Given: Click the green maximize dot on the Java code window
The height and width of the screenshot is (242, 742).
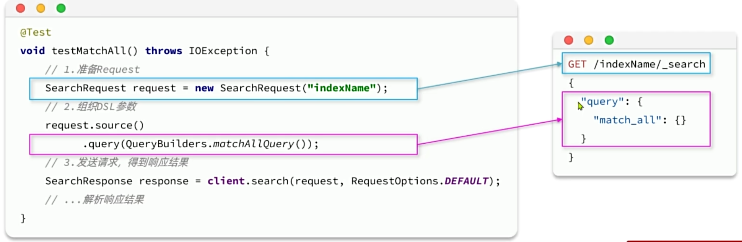Looking at the screenshot, I should pyautogui.click(x=61, y=8).
